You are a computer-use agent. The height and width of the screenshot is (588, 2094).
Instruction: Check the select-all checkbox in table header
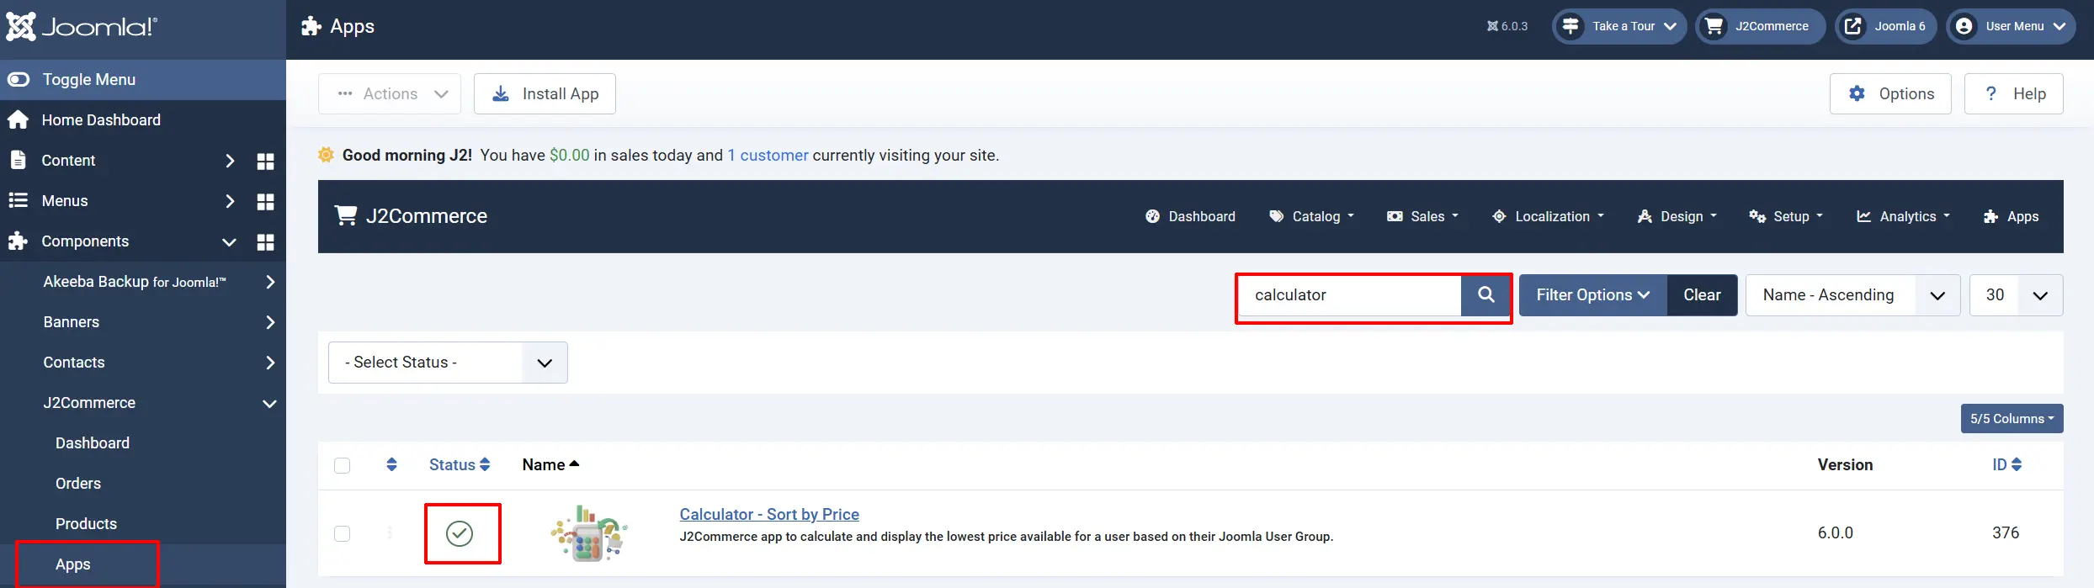tap(342, 465)
